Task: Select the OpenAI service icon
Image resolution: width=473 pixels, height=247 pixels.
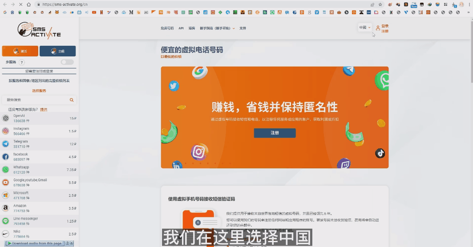Action: [6, 118]
